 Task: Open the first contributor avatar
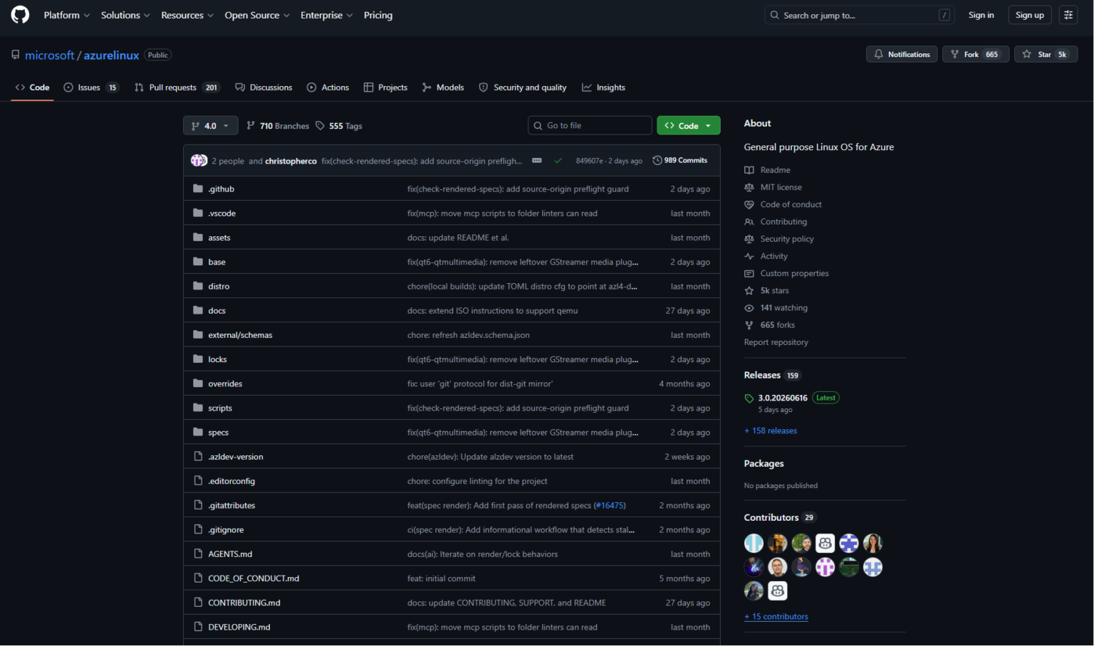(754, 544)
